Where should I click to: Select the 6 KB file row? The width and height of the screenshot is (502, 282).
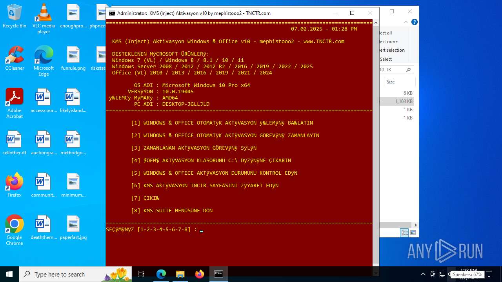(x=397, y=93)
